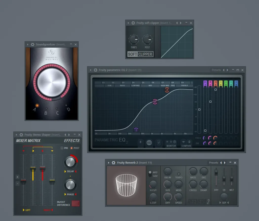Select Soundgoodizer mode B
259x221 pixels.
[x=46, y=108]
